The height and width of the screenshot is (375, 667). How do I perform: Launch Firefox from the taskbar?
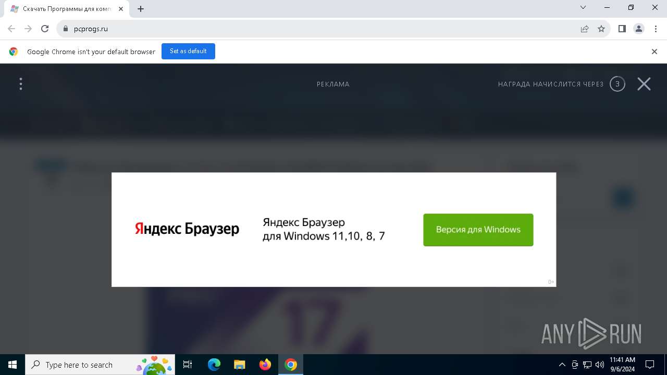pyautogui.click(x=265, y=365)
